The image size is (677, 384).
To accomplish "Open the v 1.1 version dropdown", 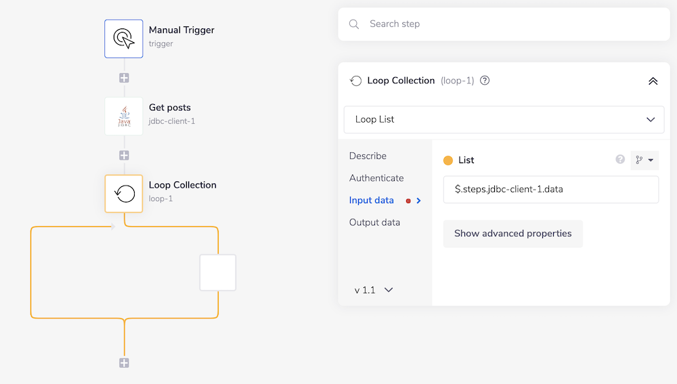I will tap(374, 290).
